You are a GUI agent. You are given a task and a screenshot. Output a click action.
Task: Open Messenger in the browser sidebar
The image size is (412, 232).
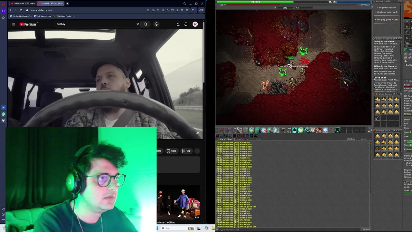3,108
